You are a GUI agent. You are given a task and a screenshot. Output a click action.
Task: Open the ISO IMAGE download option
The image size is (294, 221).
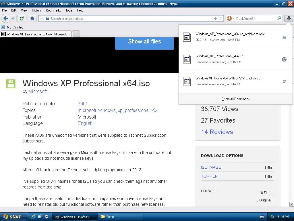tap(211, 167)
